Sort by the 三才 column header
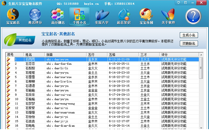The image size is (209, 134). coord(149,54)
